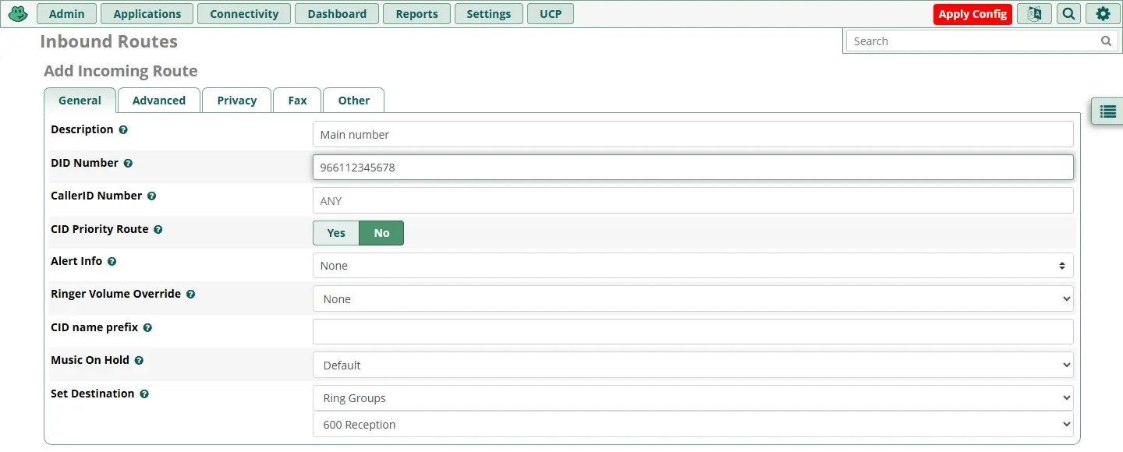Open the gear settings icon menu
1123x452 pixels.
coord(1103,14)
